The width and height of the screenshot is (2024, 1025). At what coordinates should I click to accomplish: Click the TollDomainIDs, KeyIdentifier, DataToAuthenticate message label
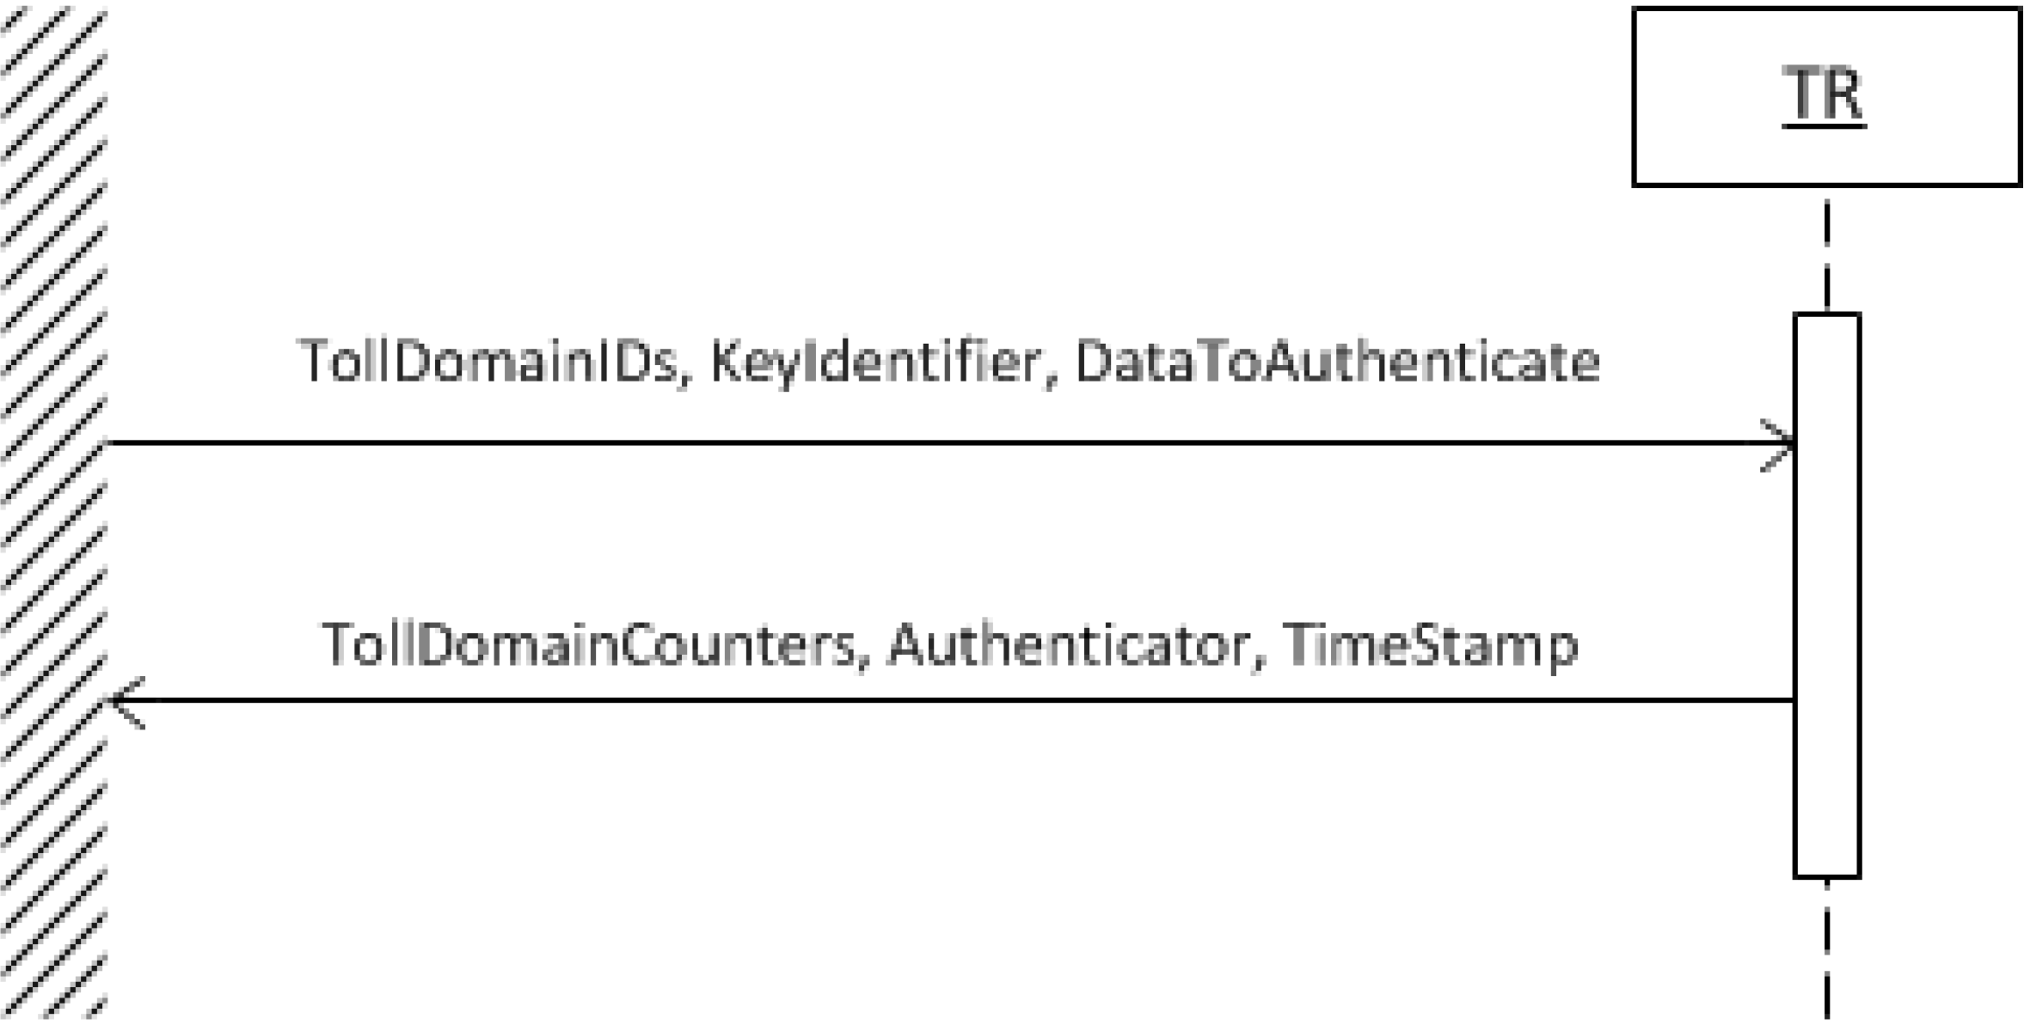pyautogui.click(x=948, y=362)
